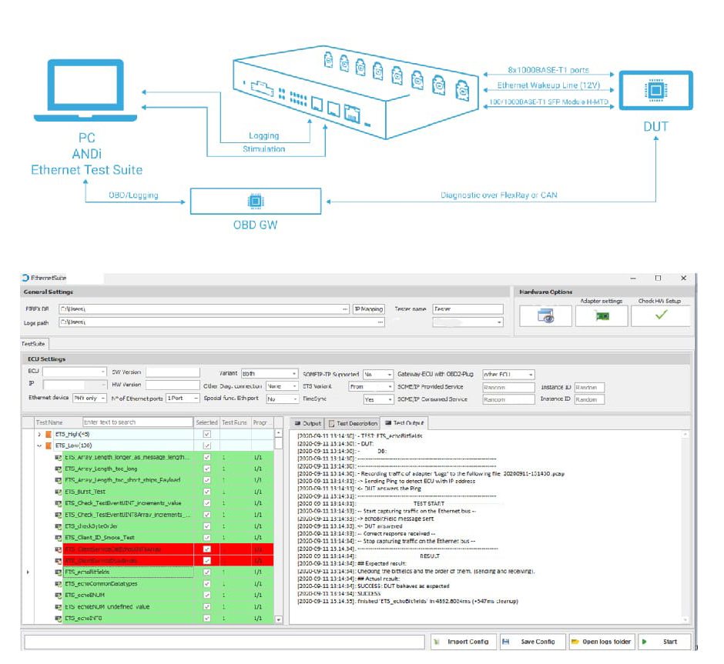Screen dimensions: 724x664
Task: Uncheck ETS_echoENUM selected checkbox
Action: 207,596
